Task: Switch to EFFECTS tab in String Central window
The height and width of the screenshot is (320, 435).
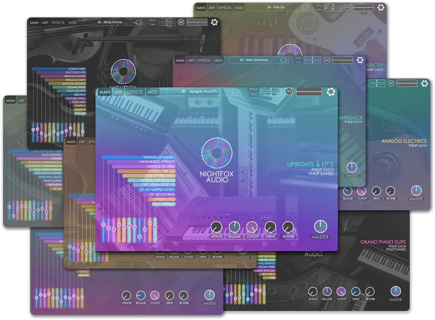Action: [x=58, y=23]
